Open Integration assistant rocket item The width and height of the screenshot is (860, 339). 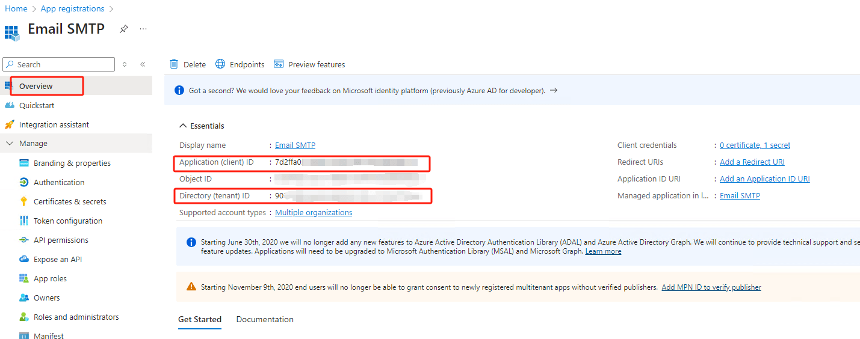(x=9, y=124)
